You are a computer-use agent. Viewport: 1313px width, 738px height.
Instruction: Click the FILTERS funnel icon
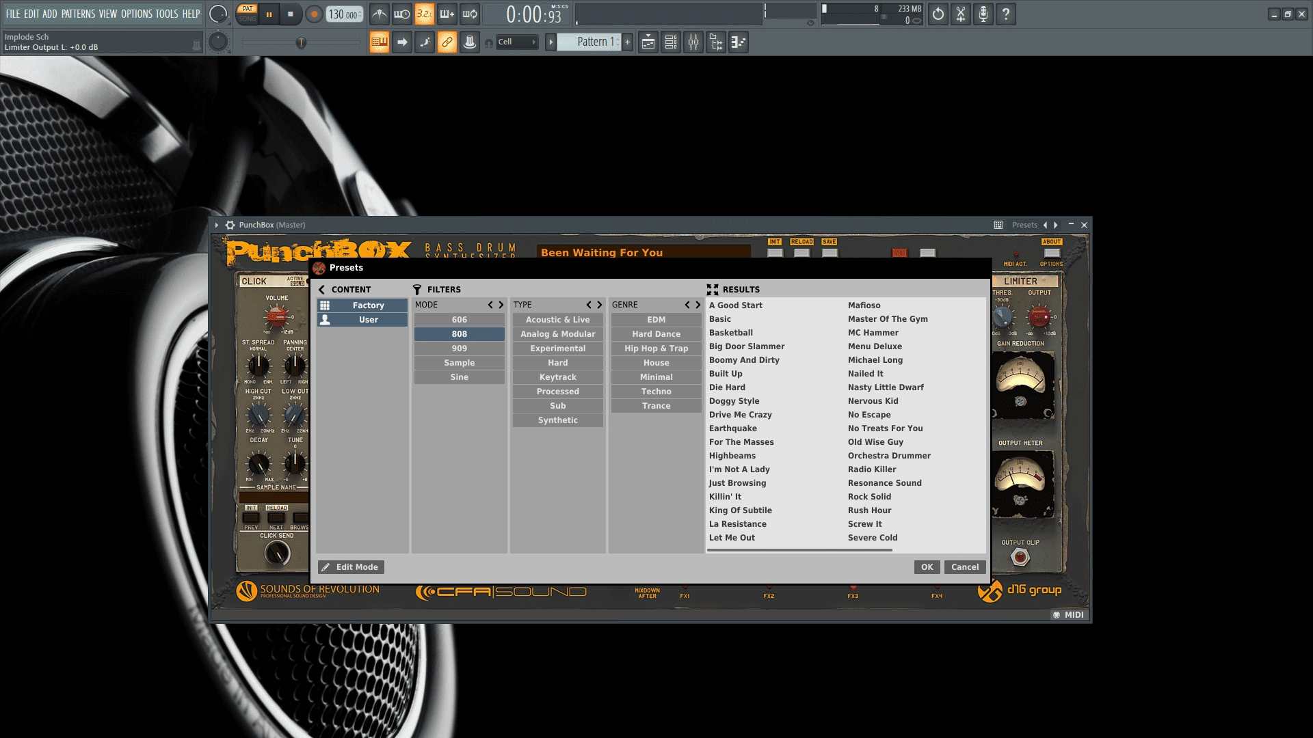417,290
